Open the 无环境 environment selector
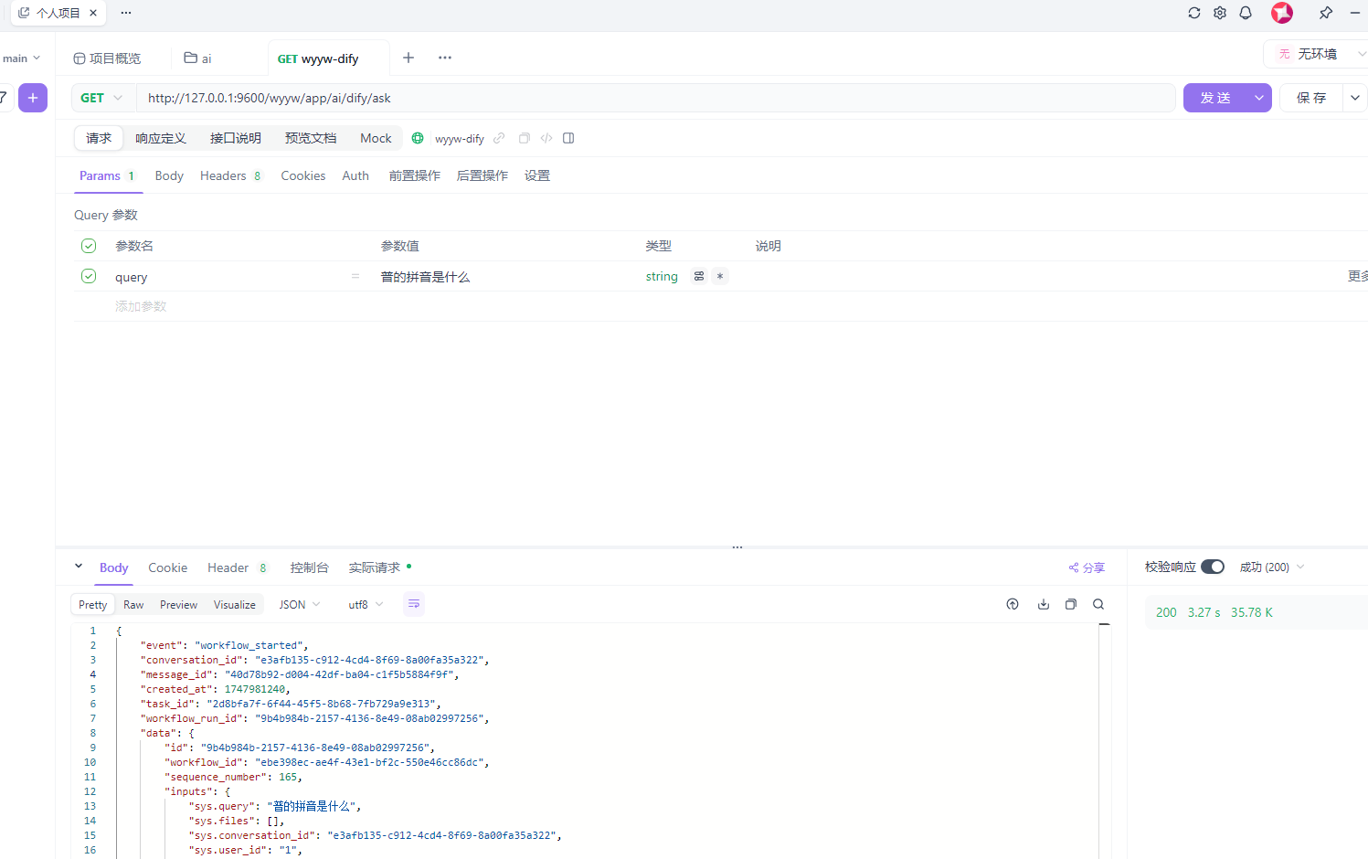The image size is (1368, 859). coord(1316,54)
